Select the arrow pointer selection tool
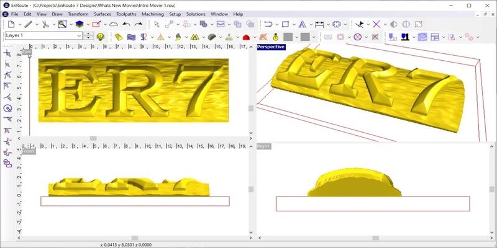The height and width of the screenshot is (248, 497). tap(157, 24)
